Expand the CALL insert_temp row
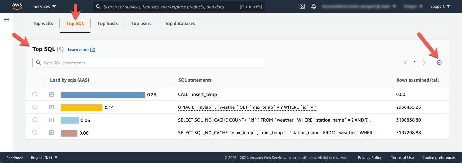Image resolution: width=462 pixels, height=163 pixels. 51,94
